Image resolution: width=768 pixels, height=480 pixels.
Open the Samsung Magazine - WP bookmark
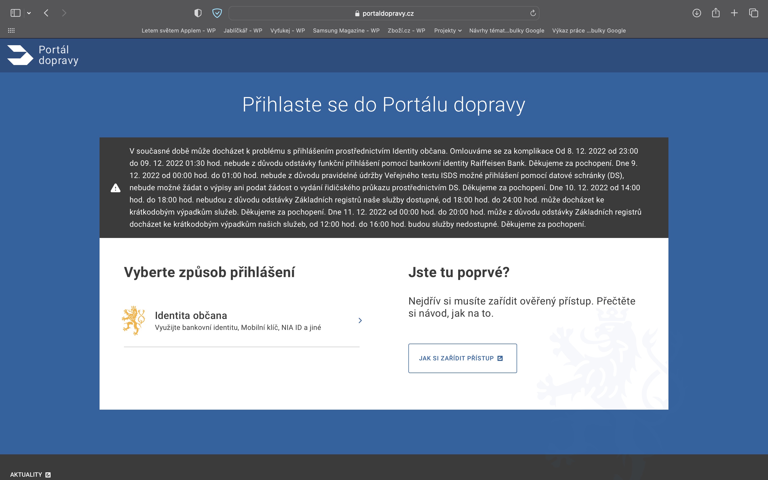click(346, 30)
